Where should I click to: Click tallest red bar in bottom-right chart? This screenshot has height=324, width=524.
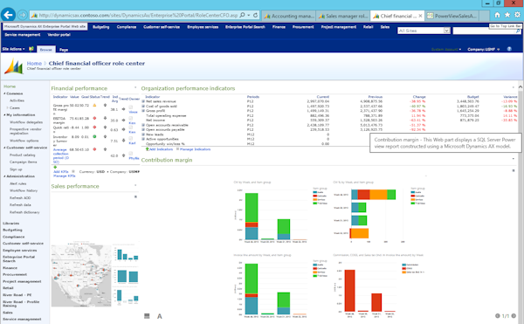(x=349, y=291)
